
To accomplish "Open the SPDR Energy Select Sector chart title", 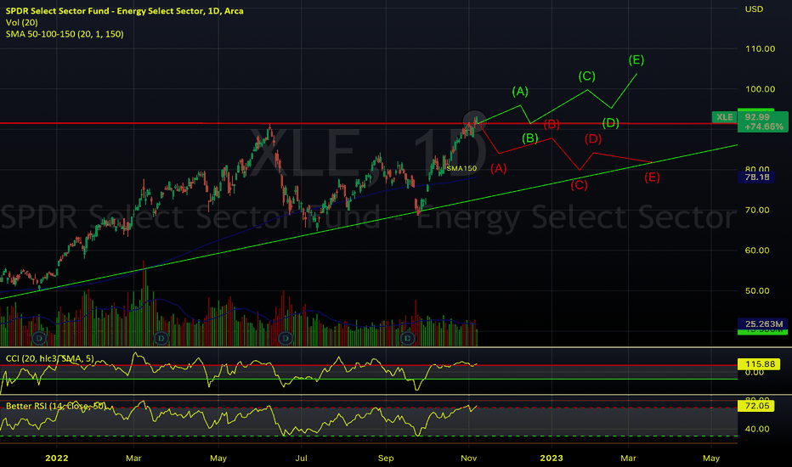I will tap(124, 10).
